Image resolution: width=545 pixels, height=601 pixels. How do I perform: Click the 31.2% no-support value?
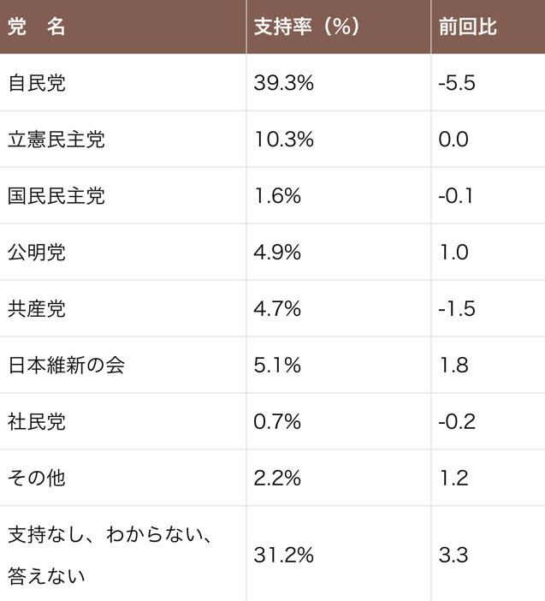pos(284,555)
